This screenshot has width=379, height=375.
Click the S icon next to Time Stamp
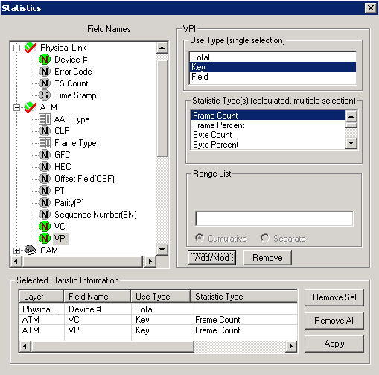pyautogui.click(x=45, y=95)
